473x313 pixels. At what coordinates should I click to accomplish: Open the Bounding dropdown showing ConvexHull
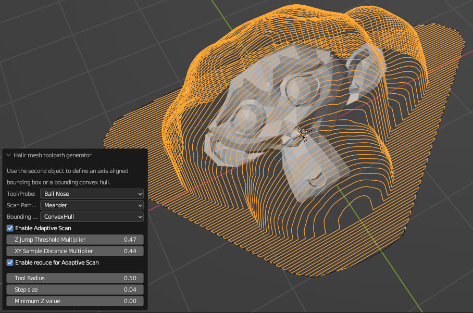click(x=92, y=217)
